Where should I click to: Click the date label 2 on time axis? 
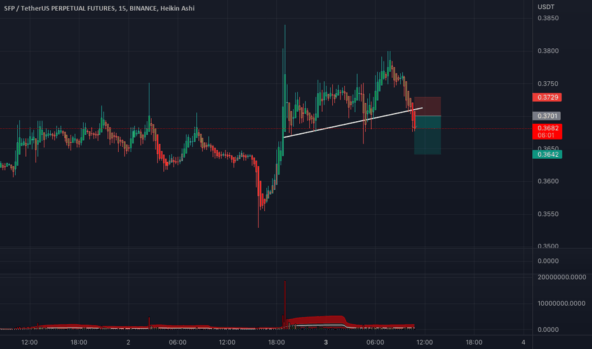click(x=128, y=342)
